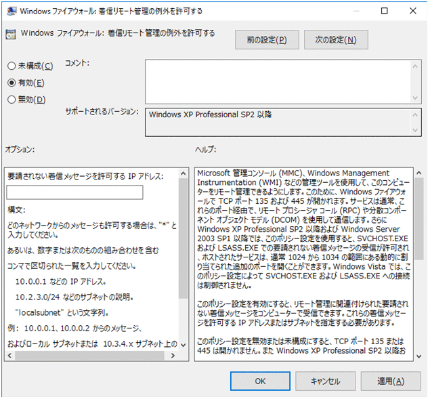
Task: Click the options pane scroll left arrow
Action: tap(9, 356)
